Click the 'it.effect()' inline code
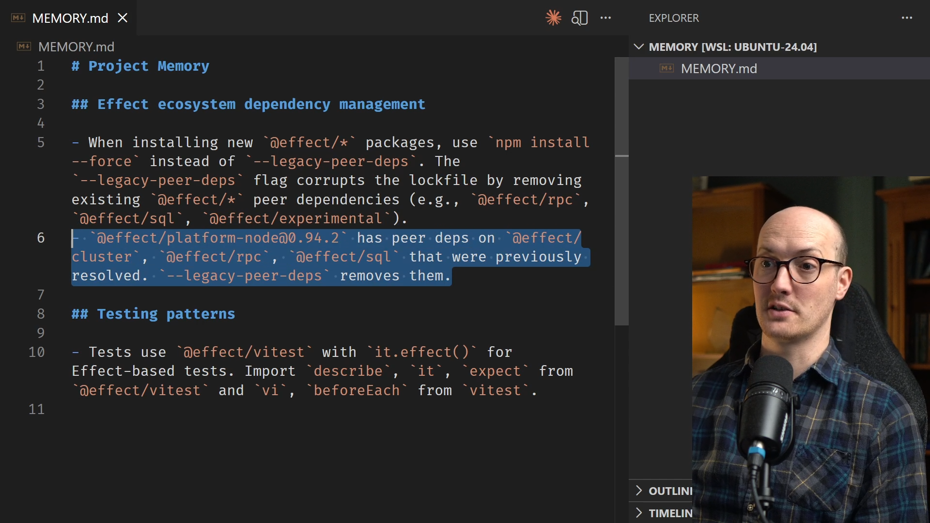This screenshot has width=930, height=523. [422, 352]
